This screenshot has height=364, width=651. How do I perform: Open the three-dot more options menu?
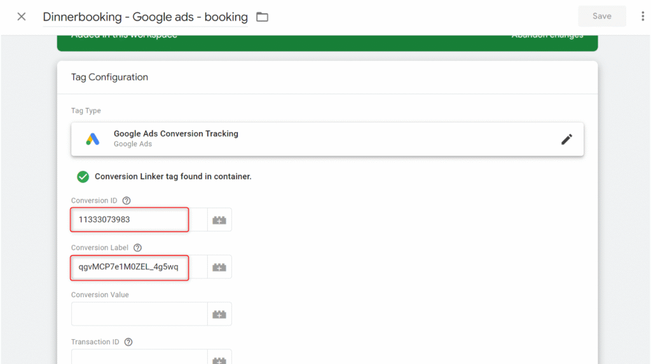(x=642, y=17)
